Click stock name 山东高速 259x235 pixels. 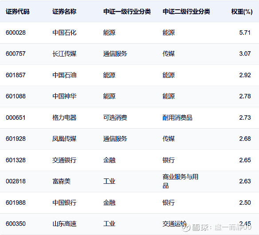[64, 224]
